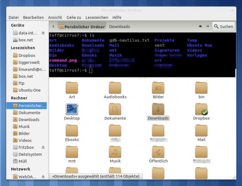242x186 pixels.
Task: Open the Ansicht menu
Action: pos(55,17)
